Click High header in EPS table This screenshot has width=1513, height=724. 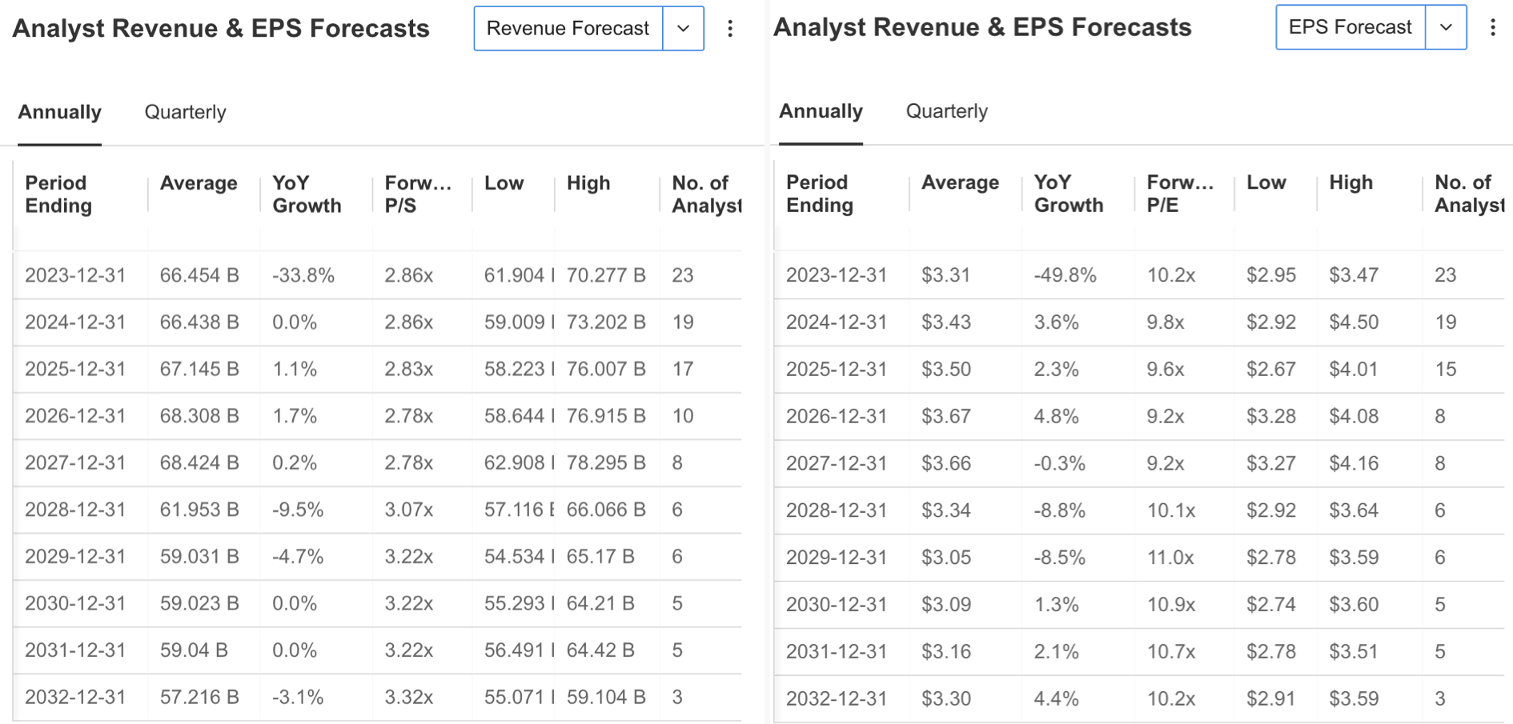(x=1351, y=182)
